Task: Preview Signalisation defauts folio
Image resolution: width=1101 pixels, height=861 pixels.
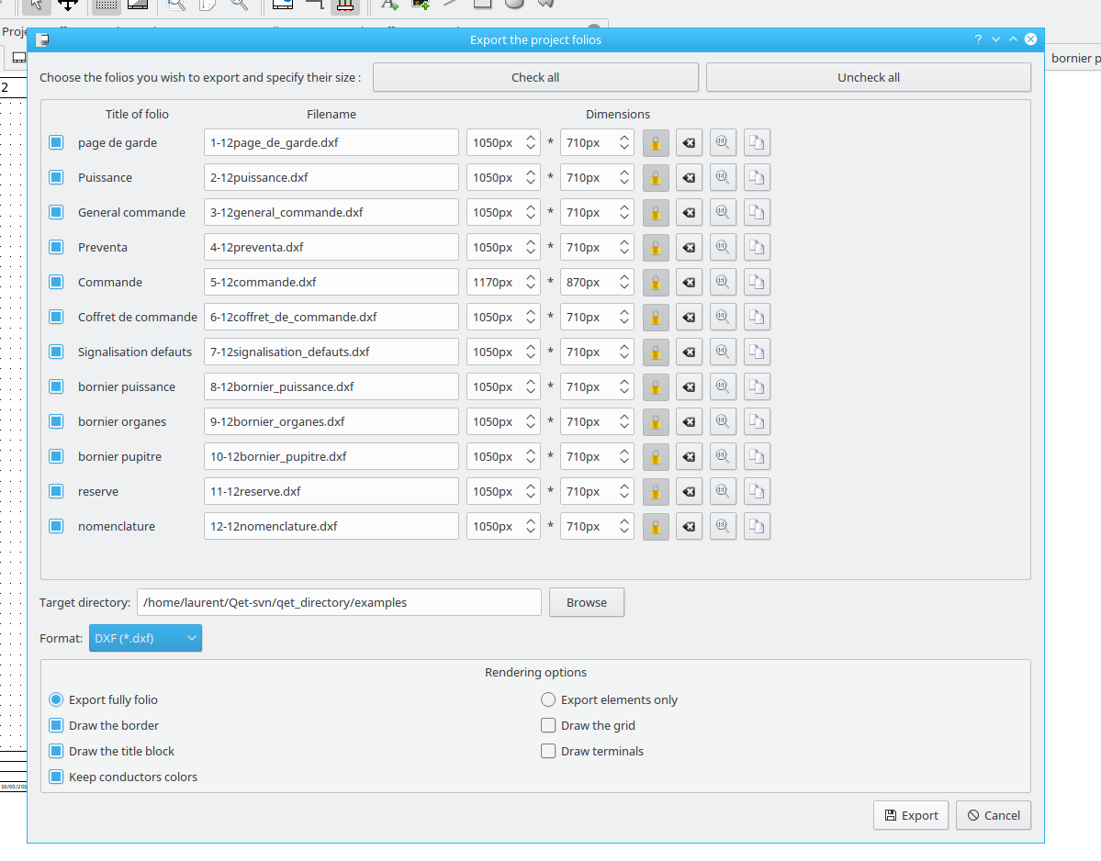Action: (x=723, y=352)
